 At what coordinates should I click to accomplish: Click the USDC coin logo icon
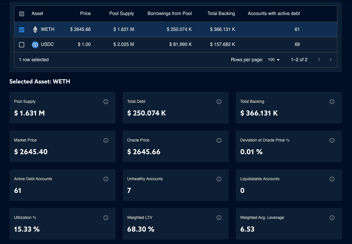(x=35, y=44)
